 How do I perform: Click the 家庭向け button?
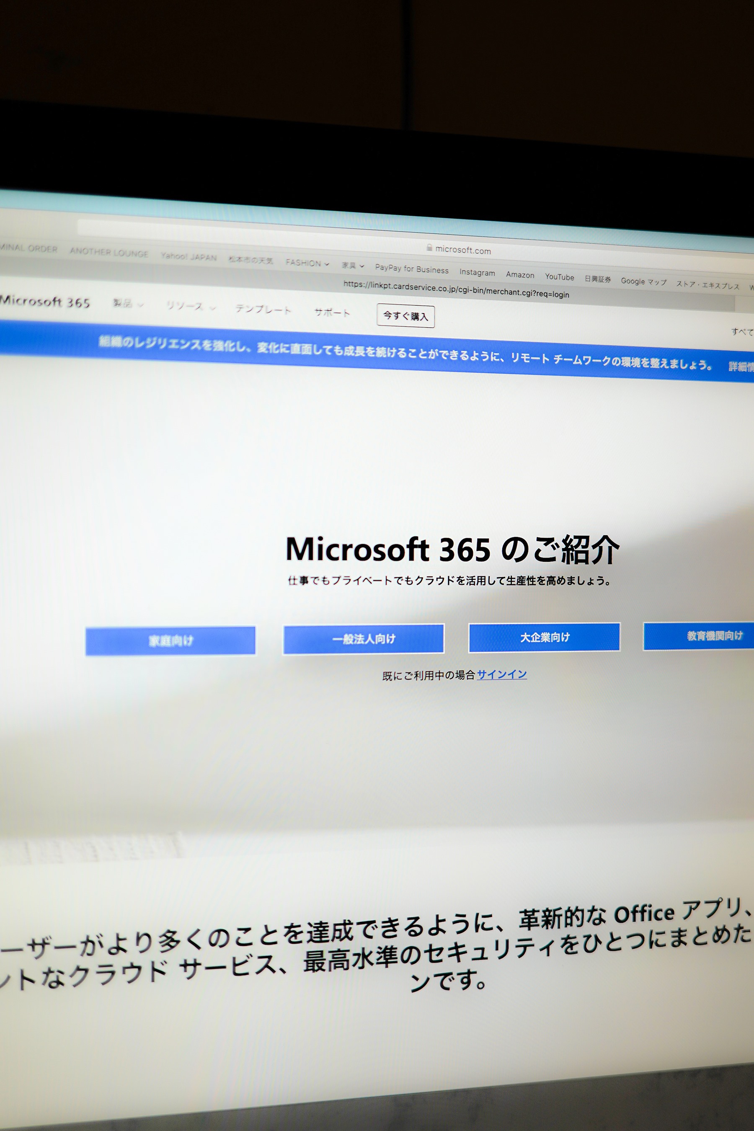(170, 640)
